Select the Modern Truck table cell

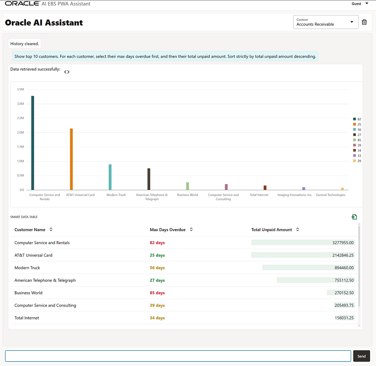point(27,268)
